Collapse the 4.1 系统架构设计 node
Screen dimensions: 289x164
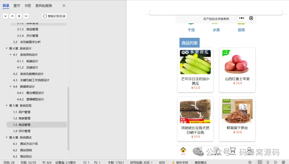tap(10, 55)
